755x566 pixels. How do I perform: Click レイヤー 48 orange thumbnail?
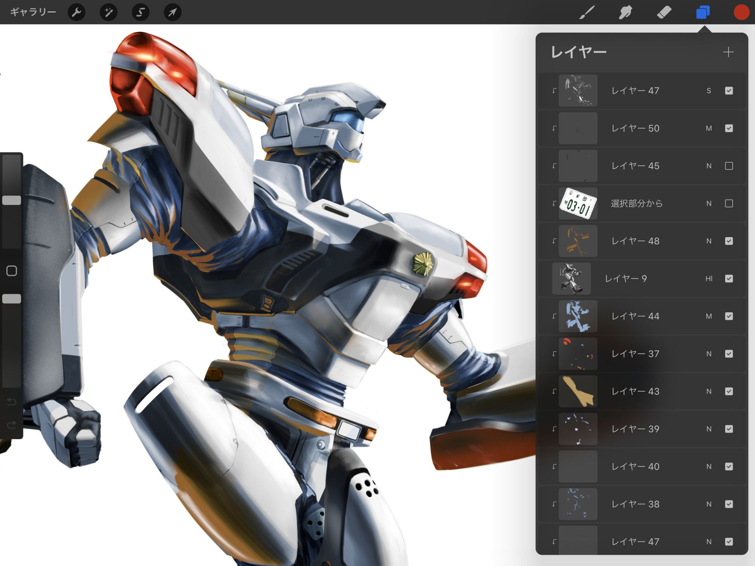pyautogui.click(x=578, y=241)
